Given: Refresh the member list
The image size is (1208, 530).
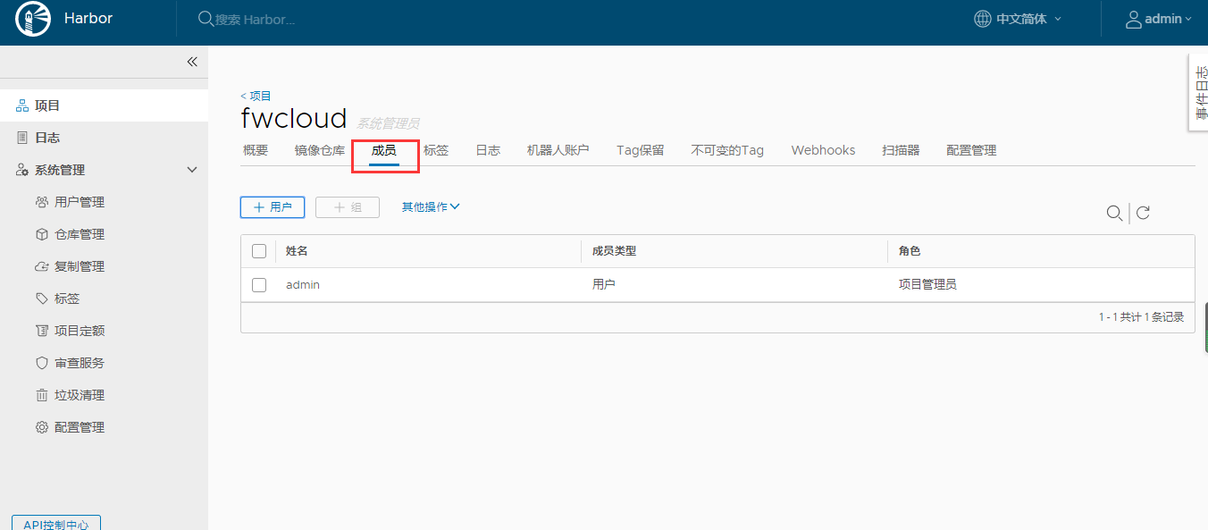Looking at the screenshot, I should point(1143,213).
